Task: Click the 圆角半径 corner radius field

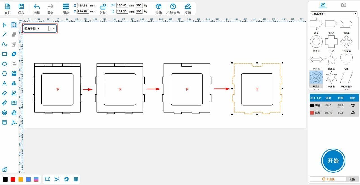Action: coord(42,28)
